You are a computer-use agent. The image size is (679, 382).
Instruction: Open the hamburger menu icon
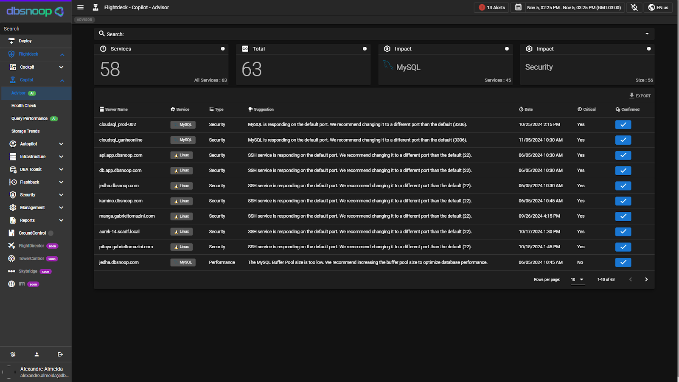tap(80, 7)
